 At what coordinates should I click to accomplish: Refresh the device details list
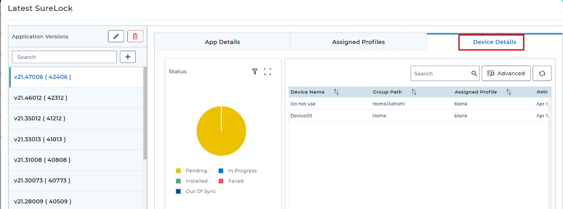(542, 73)
